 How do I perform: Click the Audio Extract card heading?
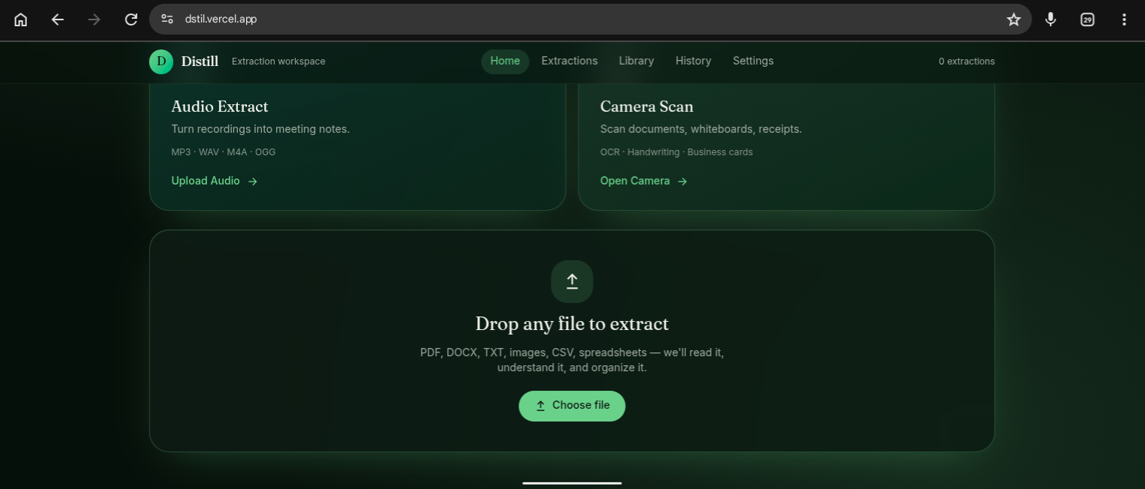(220, 106)
